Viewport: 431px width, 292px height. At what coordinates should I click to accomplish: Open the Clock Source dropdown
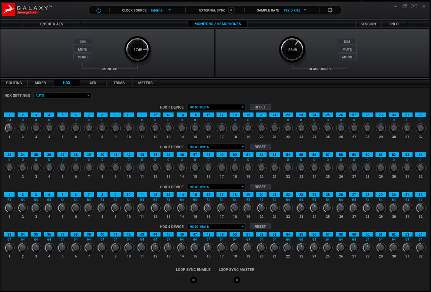(161, 10)
